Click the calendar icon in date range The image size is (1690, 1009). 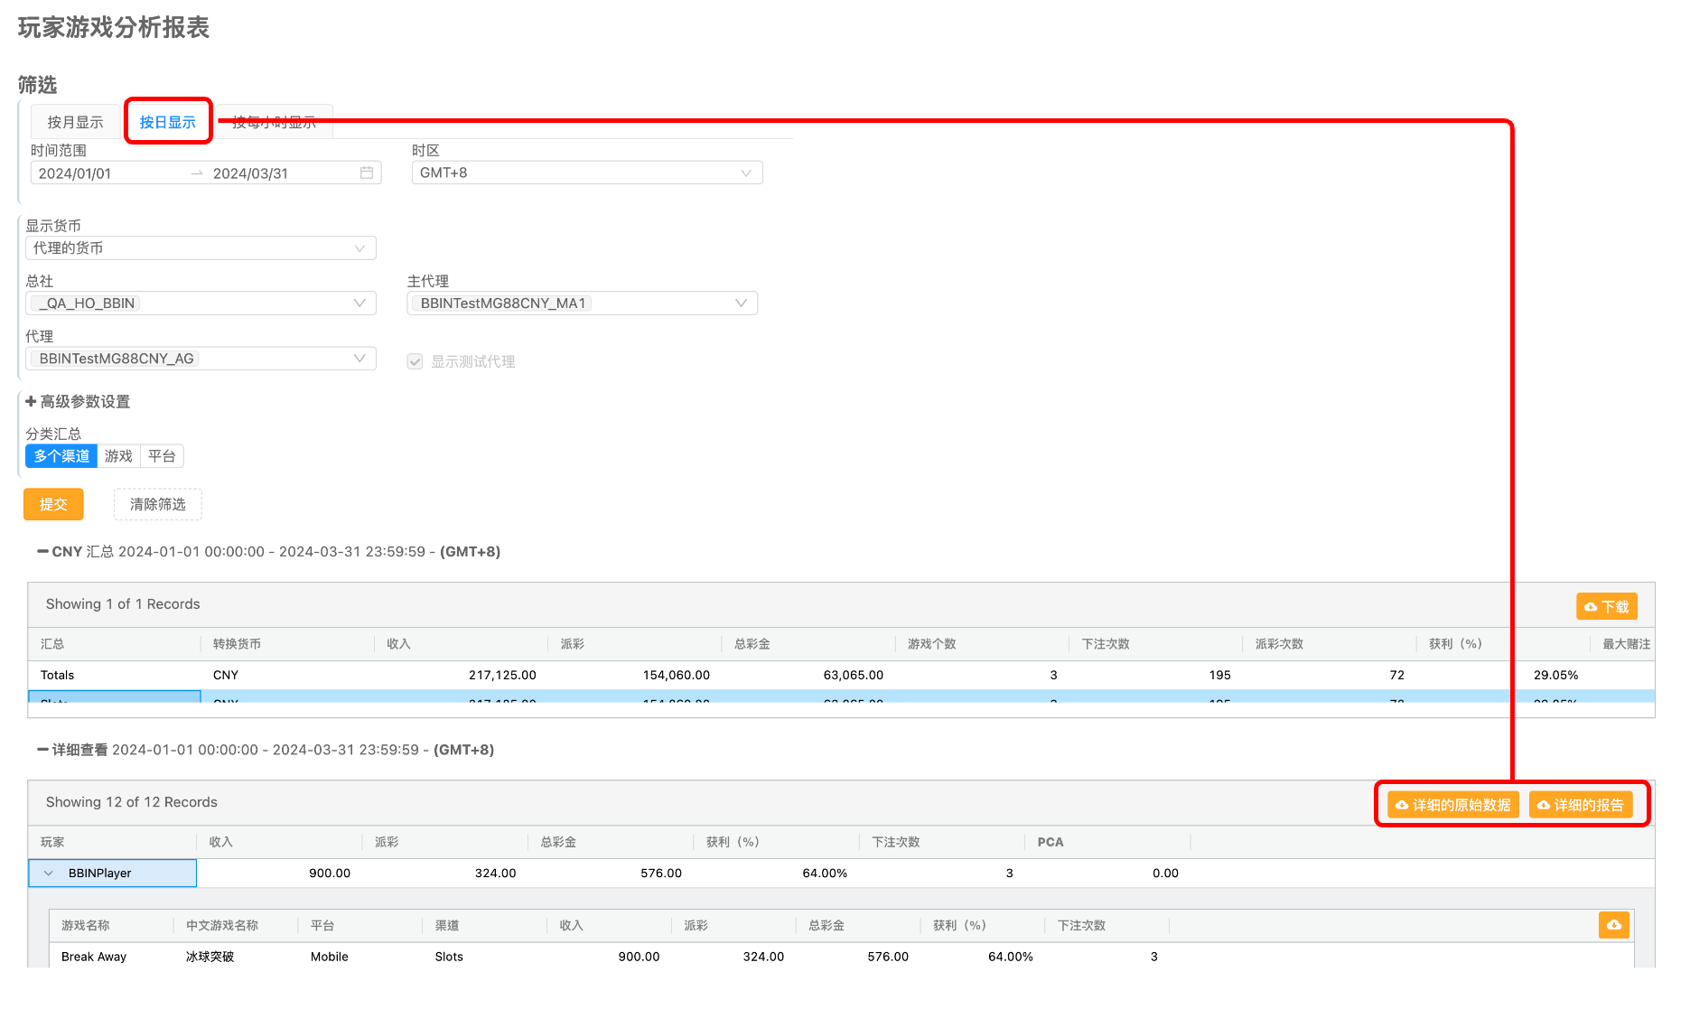pos(367,173)
